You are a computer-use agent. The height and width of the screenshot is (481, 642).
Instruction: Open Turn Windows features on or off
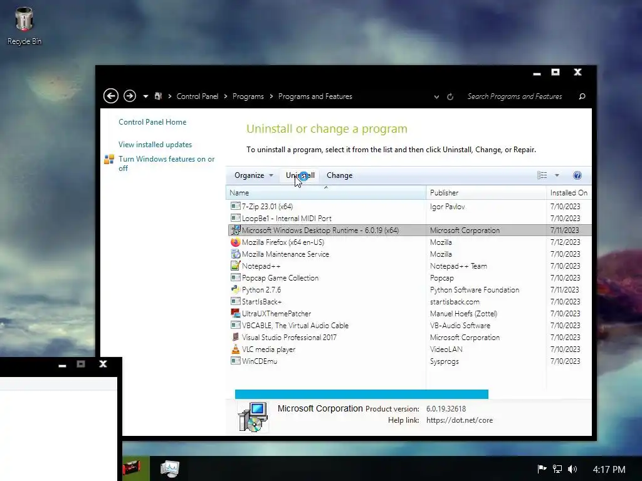[x=167, y=163]
